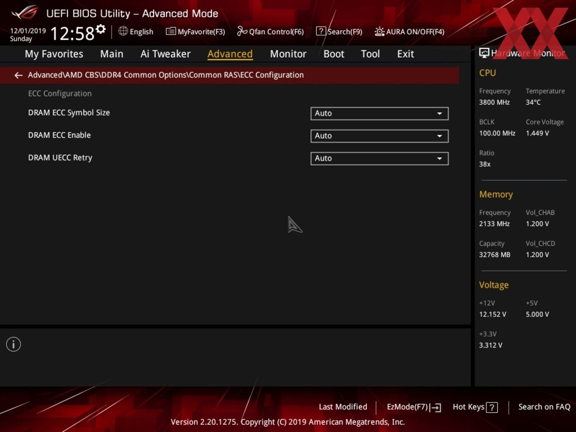Click the Memory section heading

click(x=496, y=194)
